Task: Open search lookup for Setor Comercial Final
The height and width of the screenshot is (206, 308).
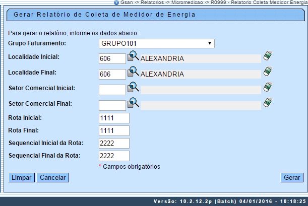Action: pyautogui.click(x=133, y=103)
